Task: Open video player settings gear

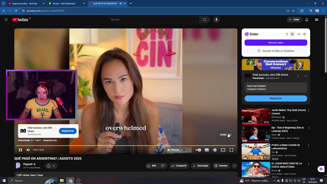Action: (x=215, y=150)
